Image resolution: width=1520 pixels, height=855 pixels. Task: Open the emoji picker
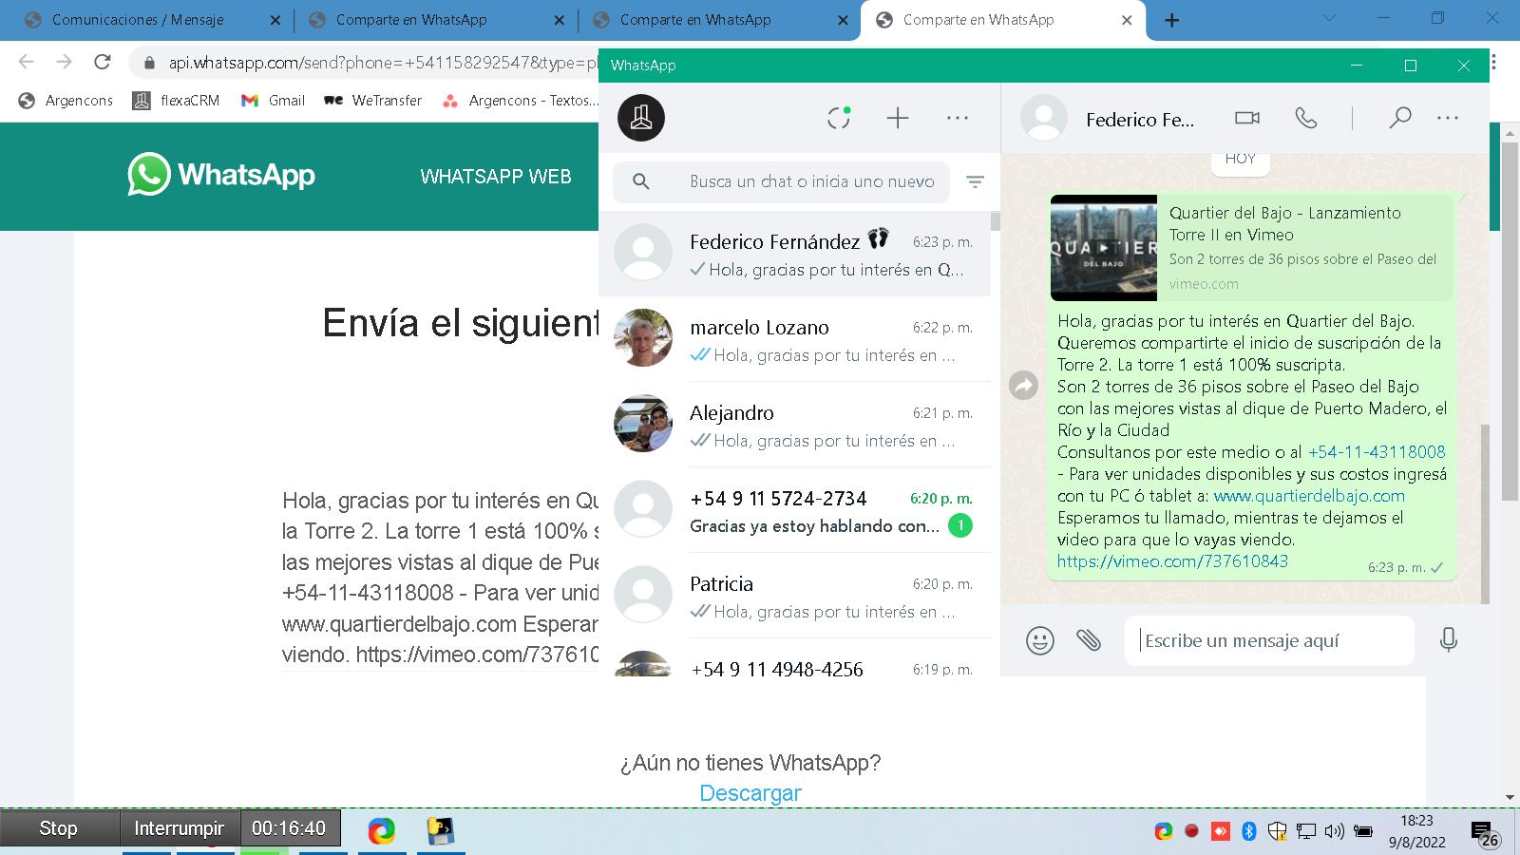pos(1040,640)
